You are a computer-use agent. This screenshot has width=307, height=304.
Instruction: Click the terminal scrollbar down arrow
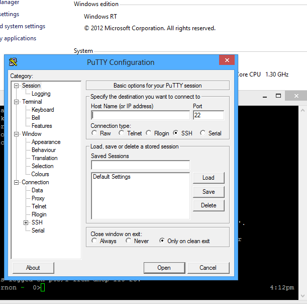[302, 295]
